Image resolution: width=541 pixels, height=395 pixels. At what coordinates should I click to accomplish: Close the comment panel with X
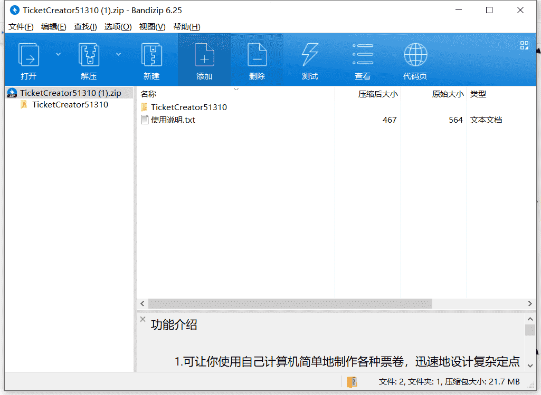143,319
